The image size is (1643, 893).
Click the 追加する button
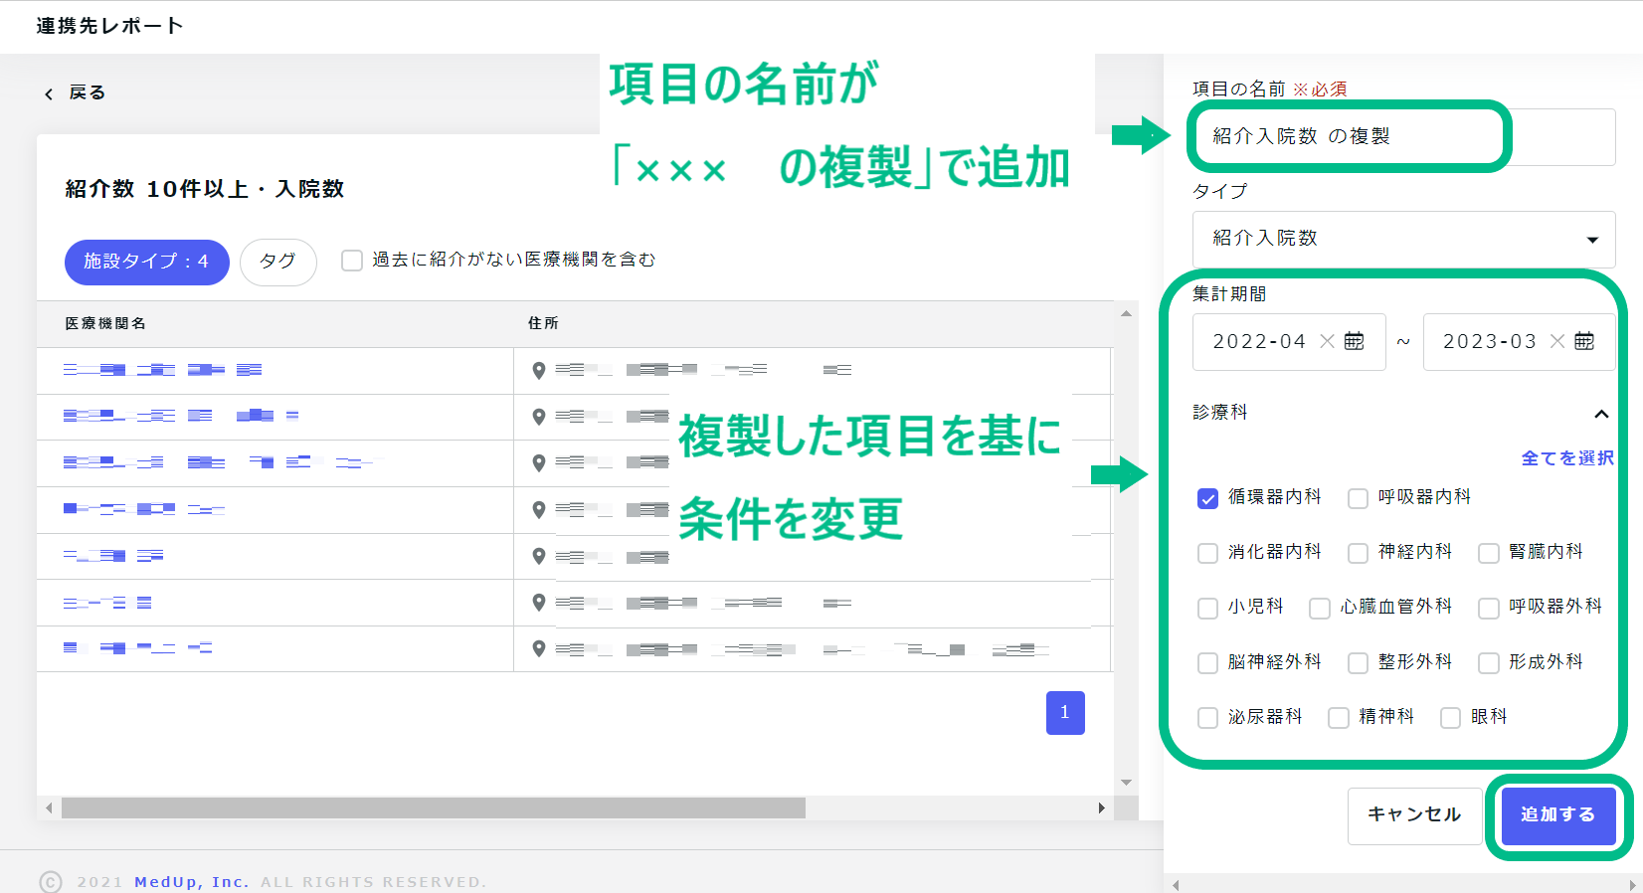1558,815
